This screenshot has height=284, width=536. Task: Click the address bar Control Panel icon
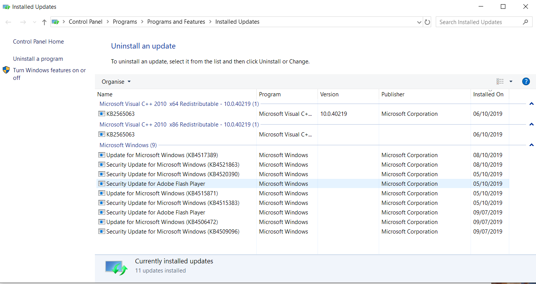pyautogui.click(x=55, y=22)
